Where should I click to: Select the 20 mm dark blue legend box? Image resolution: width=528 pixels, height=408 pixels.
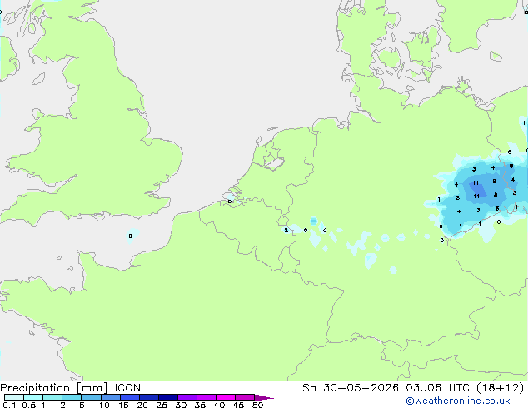(149, 397)
